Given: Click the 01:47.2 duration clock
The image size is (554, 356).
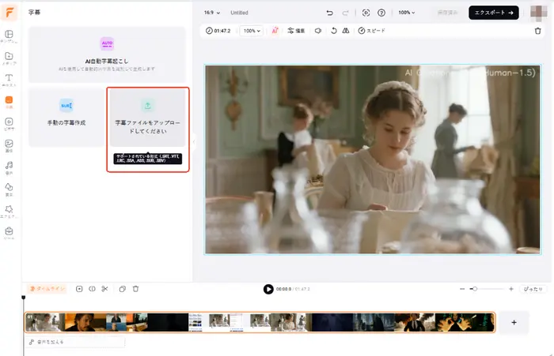Looking at the screenshot, I should tap(218, 31).
